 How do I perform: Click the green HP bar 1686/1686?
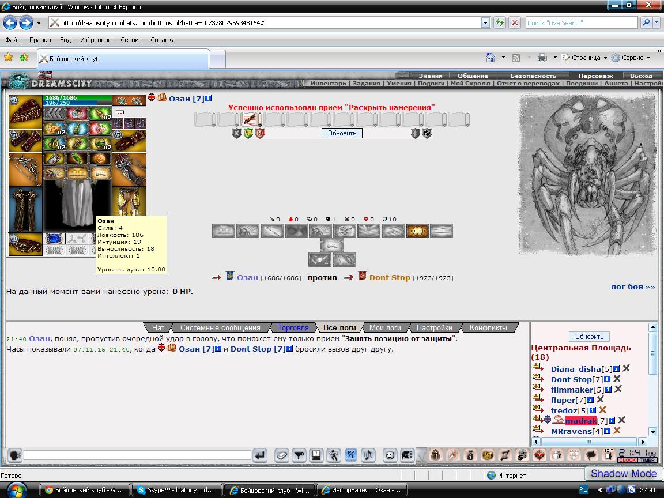point(77,98)
